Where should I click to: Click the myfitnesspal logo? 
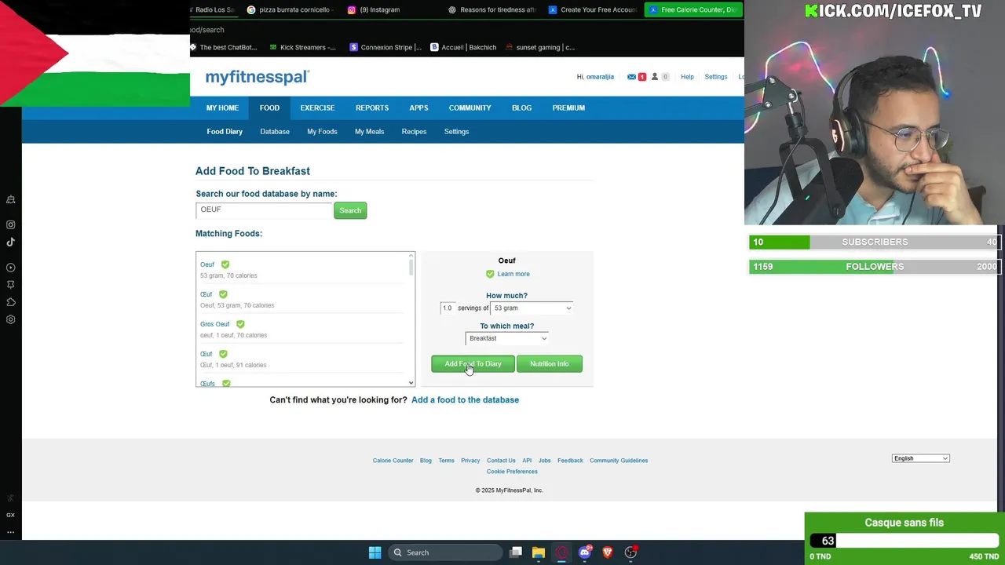[258, 77]
